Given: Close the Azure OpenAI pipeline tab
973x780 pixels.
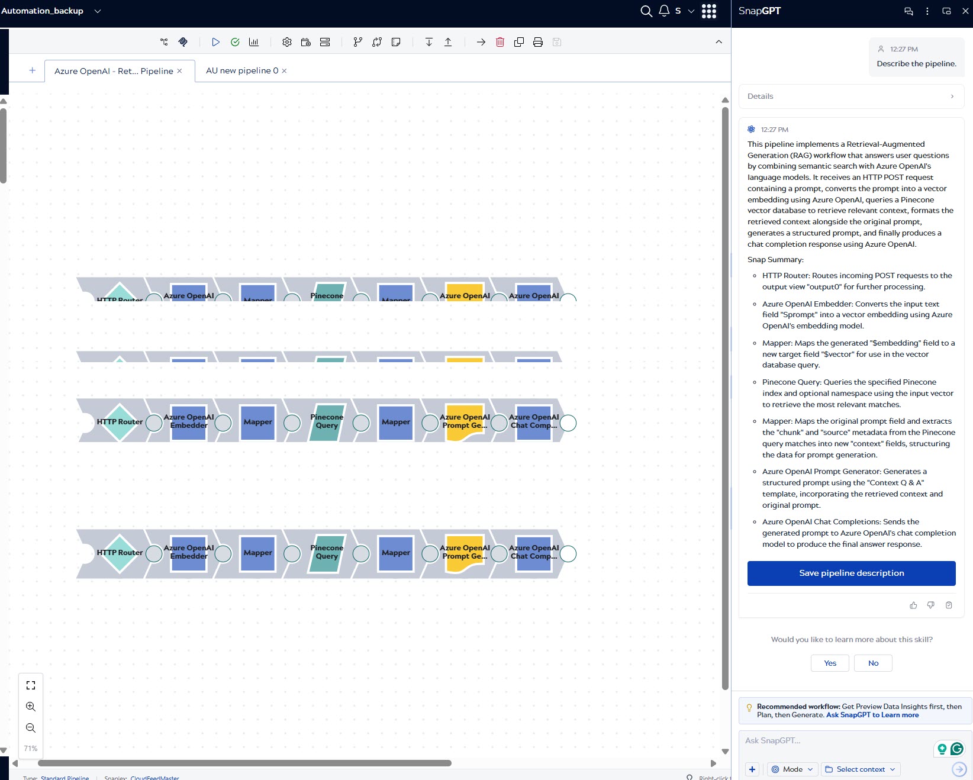Looking at the screenshot, I should (179, 71).
